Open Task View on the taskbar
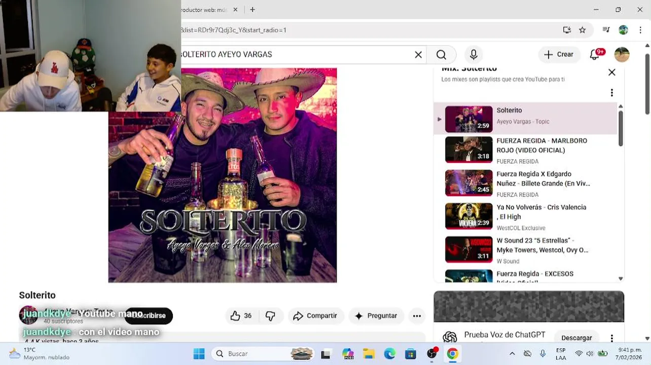The width and height of the screenshot is (651, 365). (x=325, y=354)
